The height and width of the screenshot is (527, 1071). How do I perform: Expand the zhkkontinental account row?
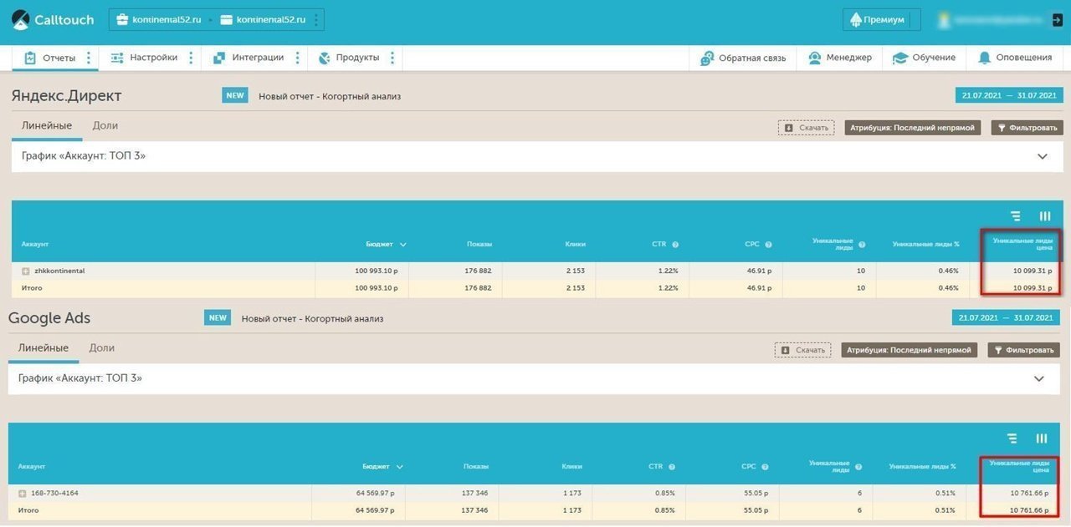(x=26, y=271)
